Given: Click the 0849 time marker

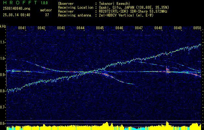Looking at the screenshot, I should click(x=178, y=28).
